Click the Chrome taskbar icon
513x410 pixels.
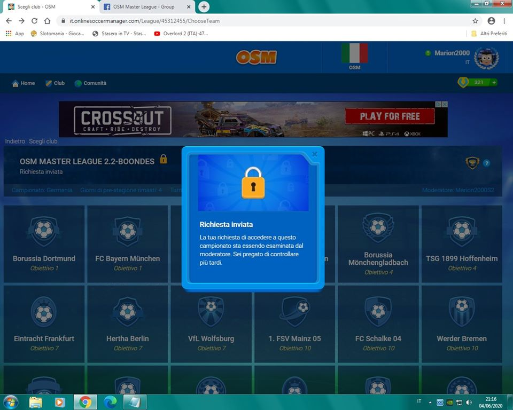click(85, 402)
